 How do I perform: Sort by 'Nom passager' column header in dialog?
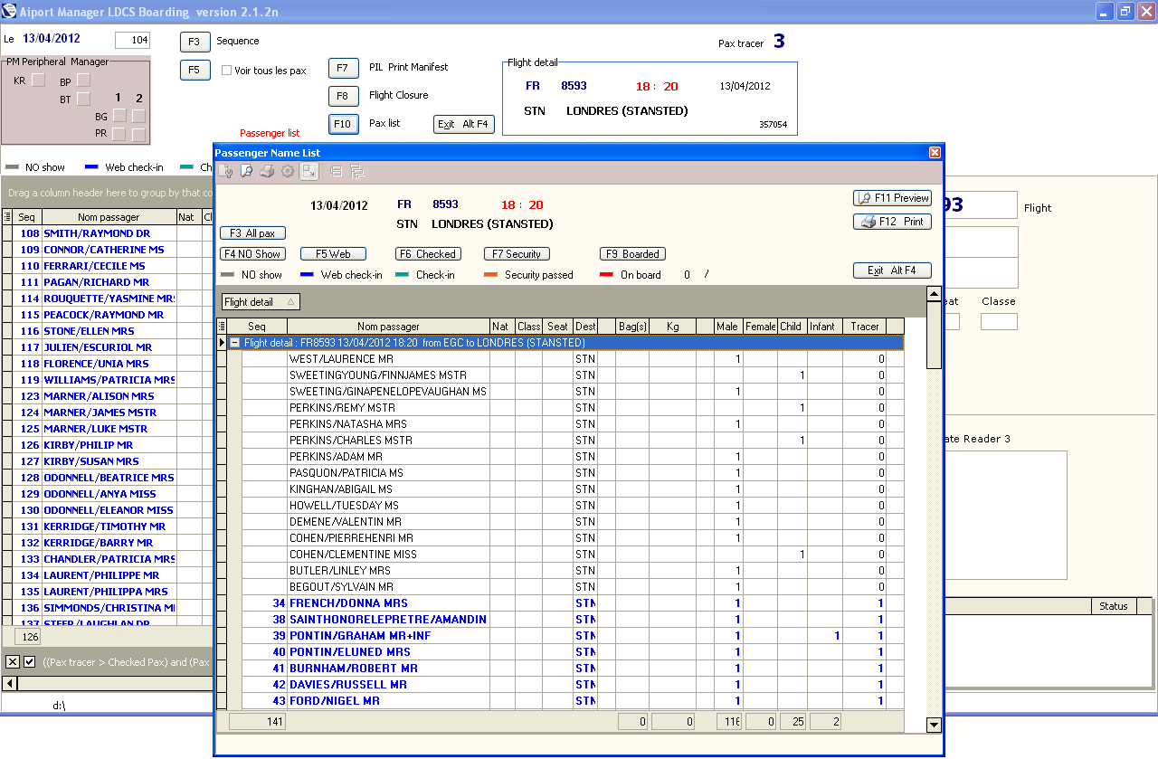387,327
